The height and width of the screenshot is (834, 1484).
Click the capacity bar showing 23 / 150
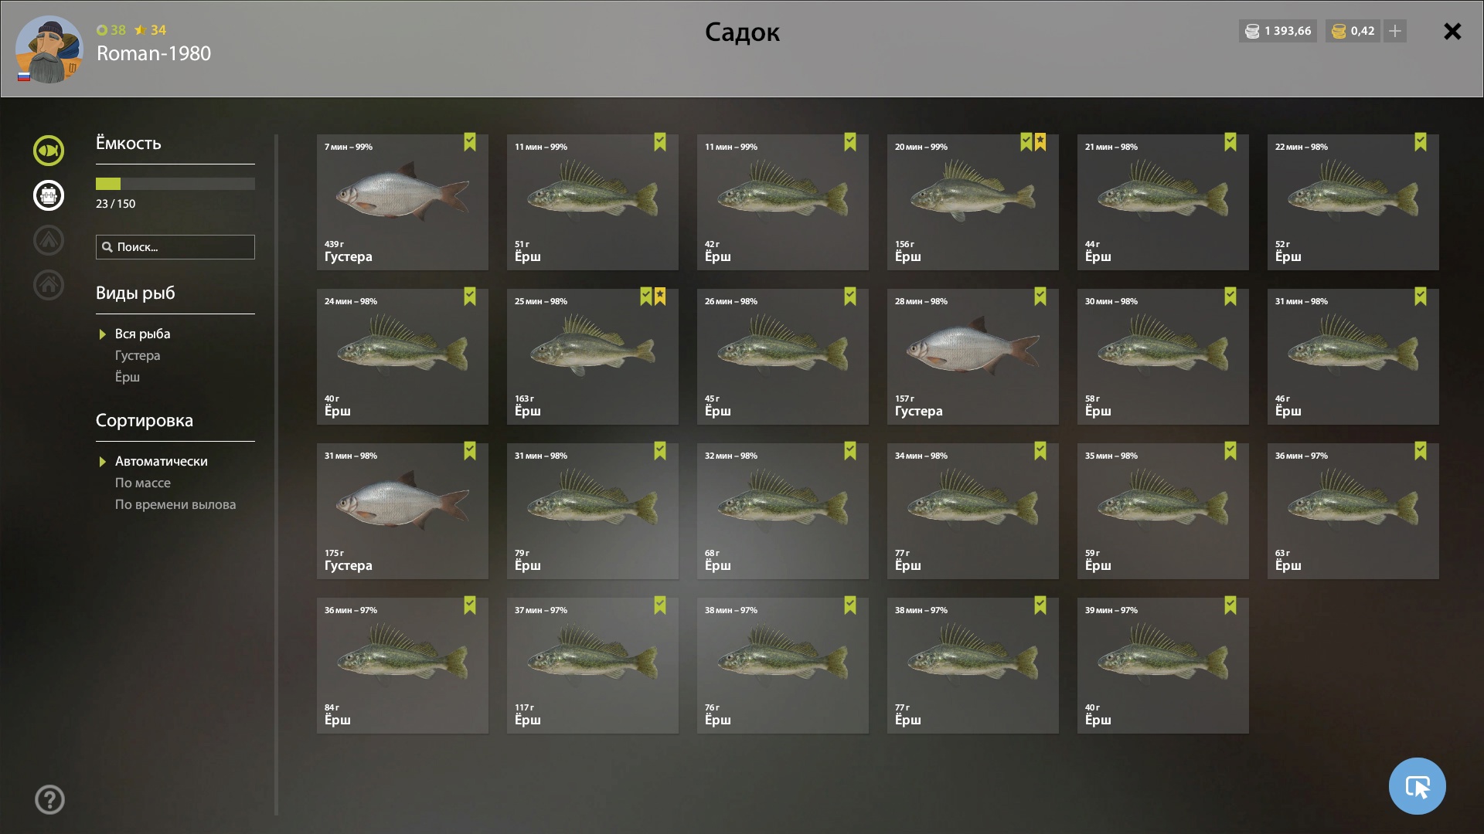(175, 184)
